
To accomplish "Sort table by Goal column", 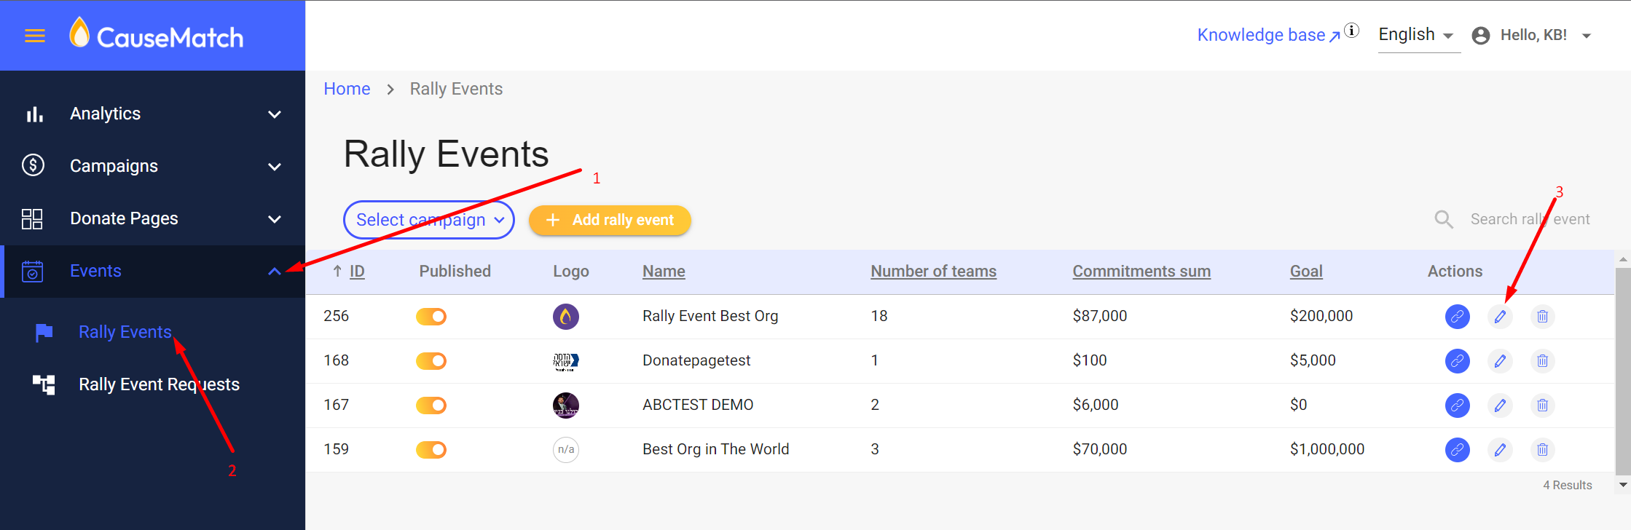I will (x=1306, y=272).
